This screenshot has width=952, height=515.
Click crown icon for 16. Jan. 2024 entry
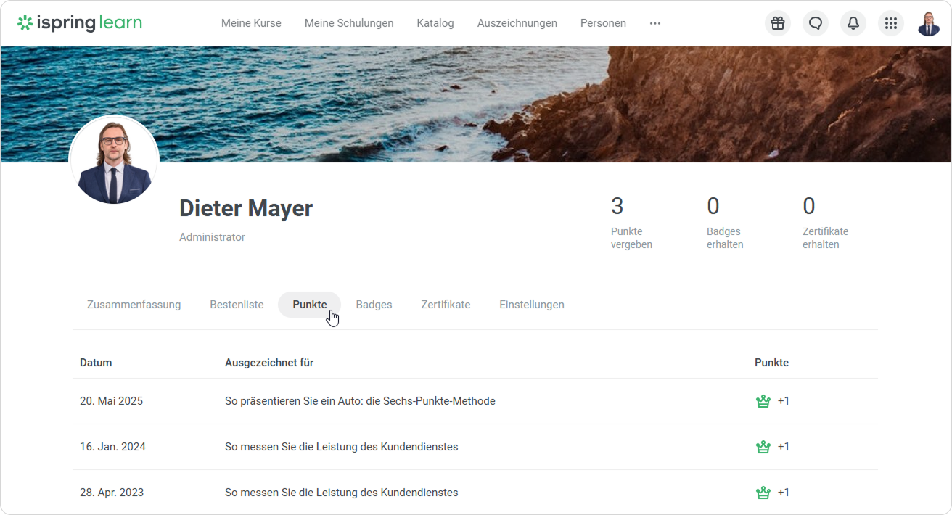pos(763,447)
